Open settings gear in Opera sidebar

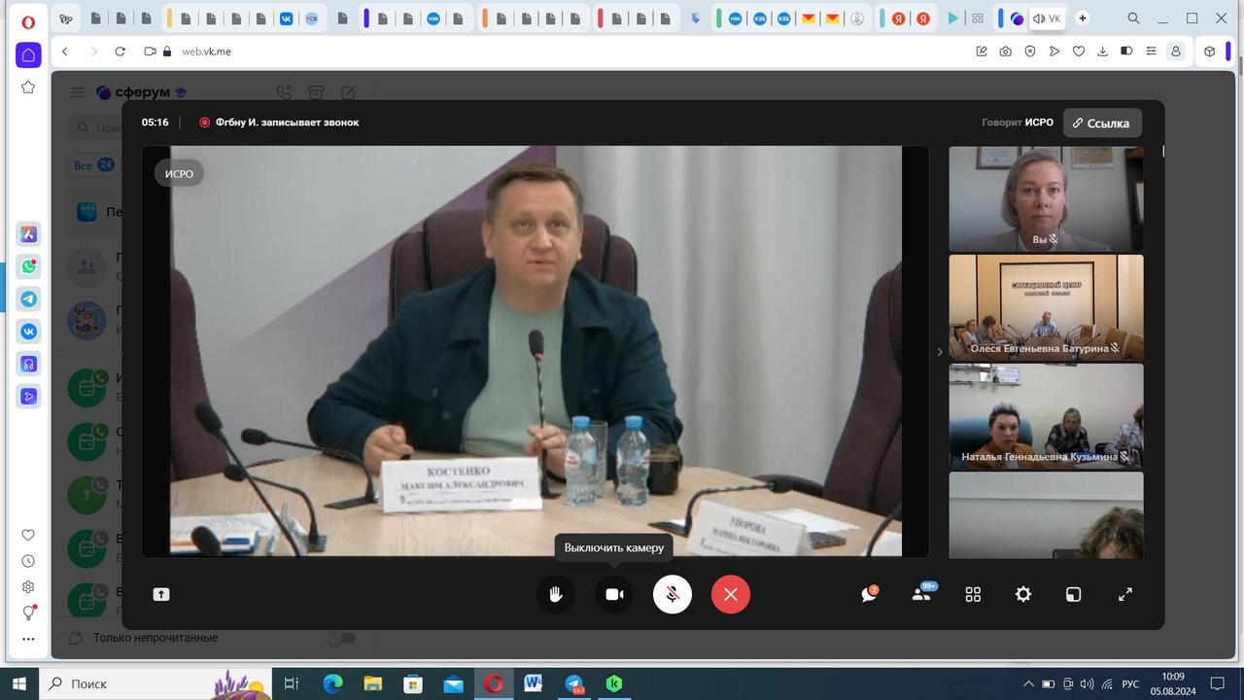click(28, 587)
